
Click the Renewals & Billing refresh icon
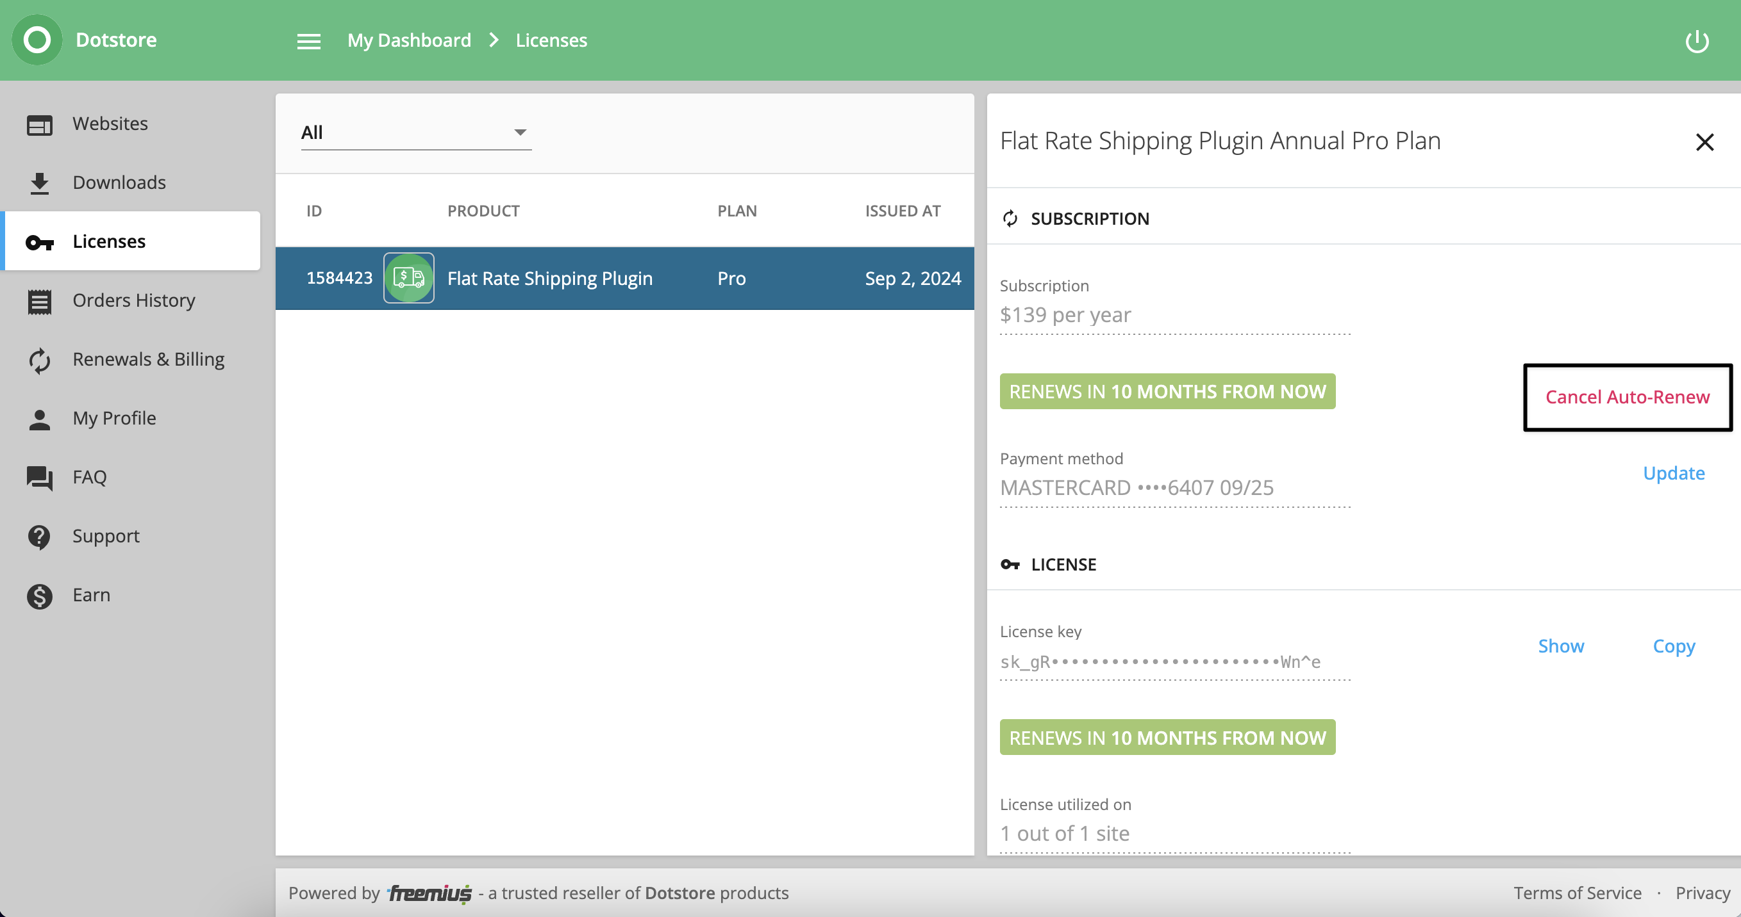coord(39,360)
